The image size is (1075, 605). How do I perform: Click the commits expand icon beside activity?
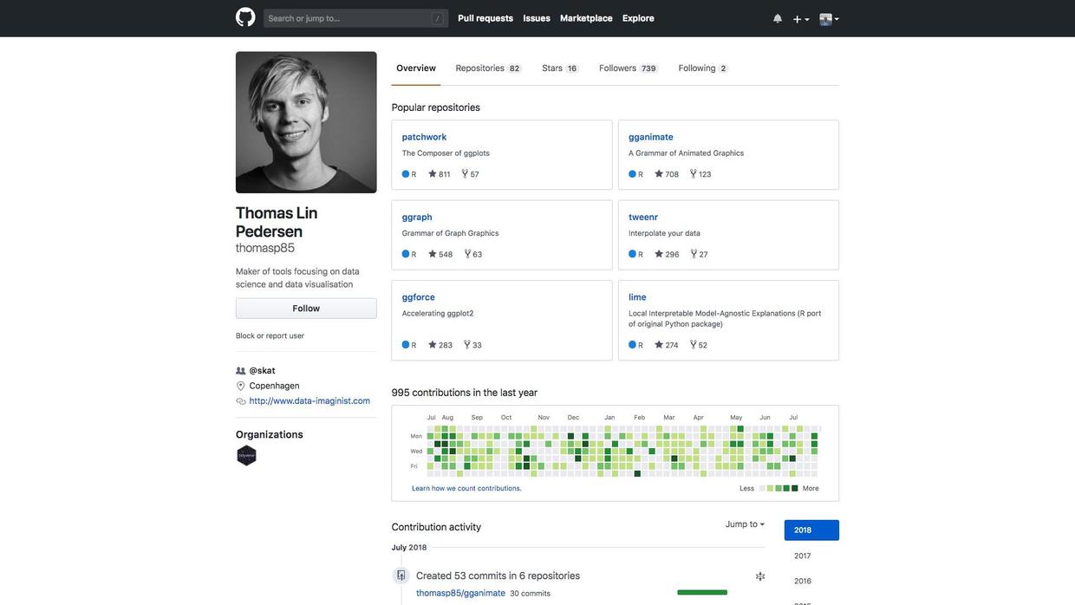click(x=760, y=576)
